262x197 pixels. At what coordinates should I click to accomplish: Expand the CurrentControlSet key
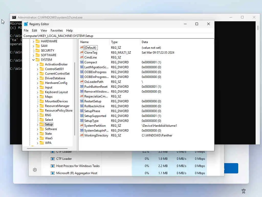37,74
